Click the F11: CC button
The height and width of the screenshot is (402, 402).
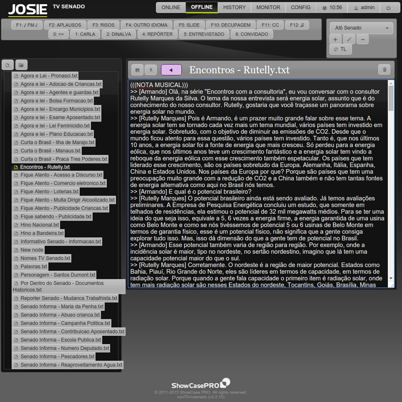[x=270, y=25]
